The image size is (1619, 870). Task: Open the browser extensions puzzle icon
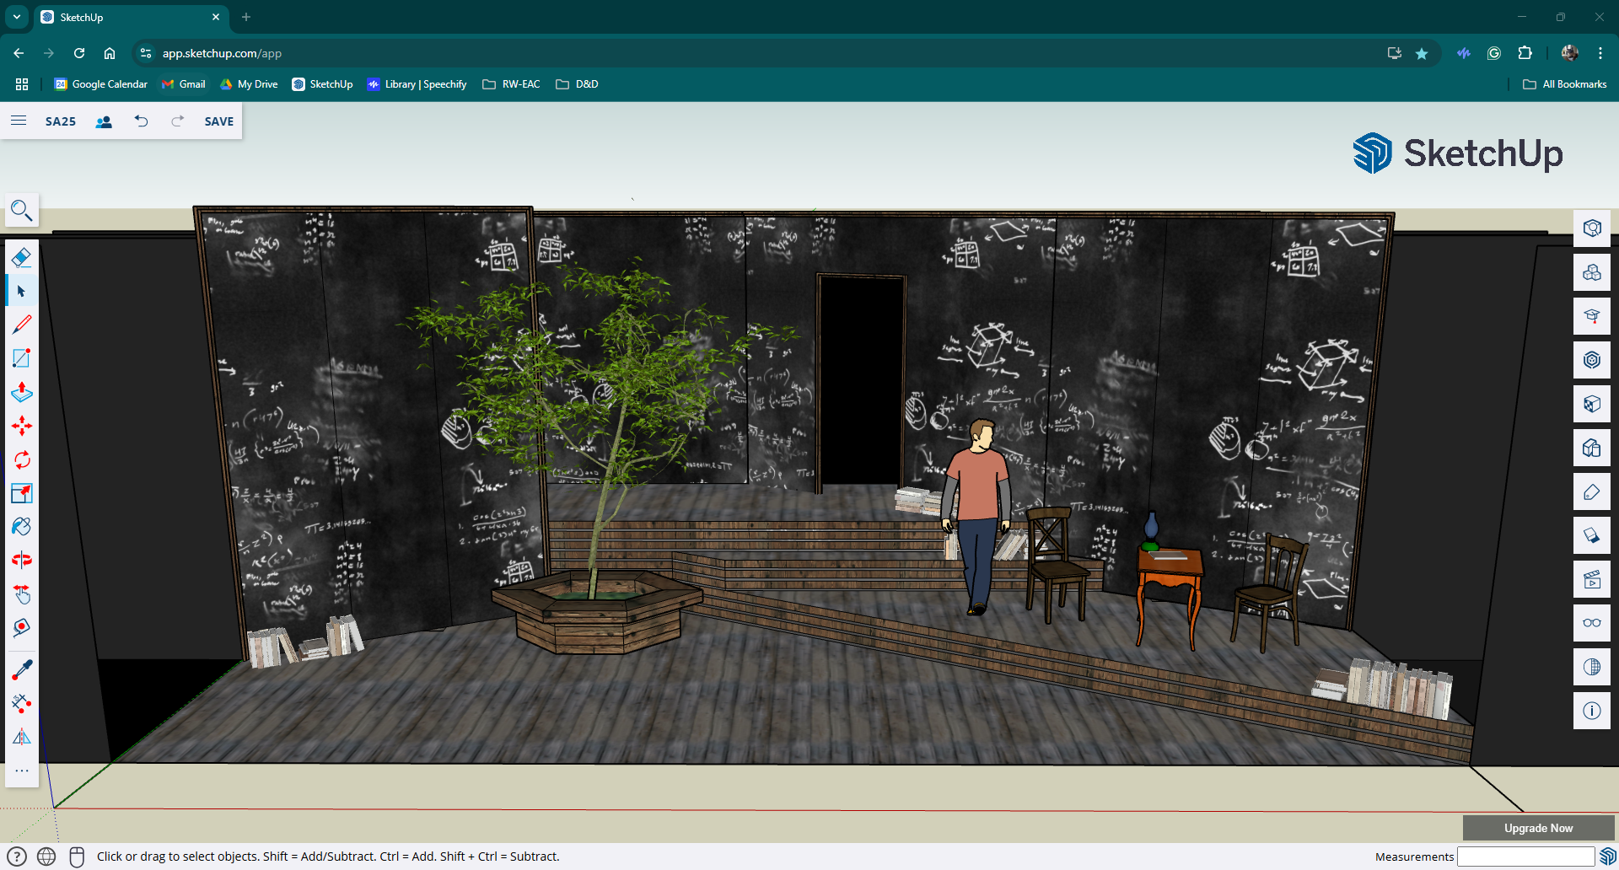(x=1525, y=53)
